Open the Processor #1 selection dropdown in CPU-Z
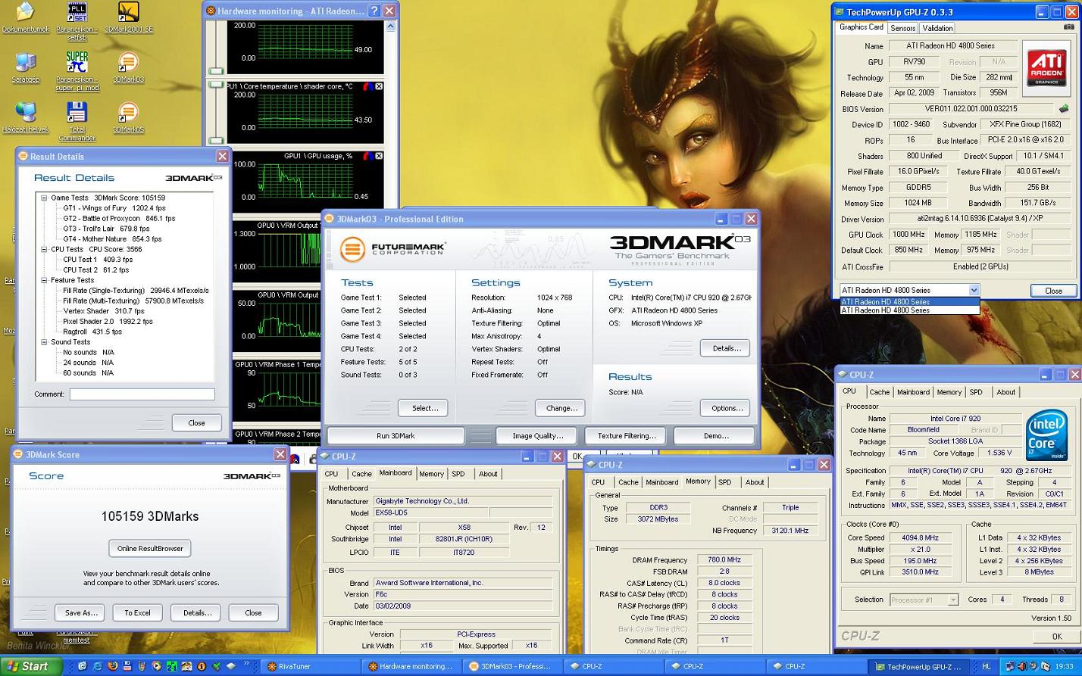The height and width of the screenshot is (676, 1082). point(952,600)
